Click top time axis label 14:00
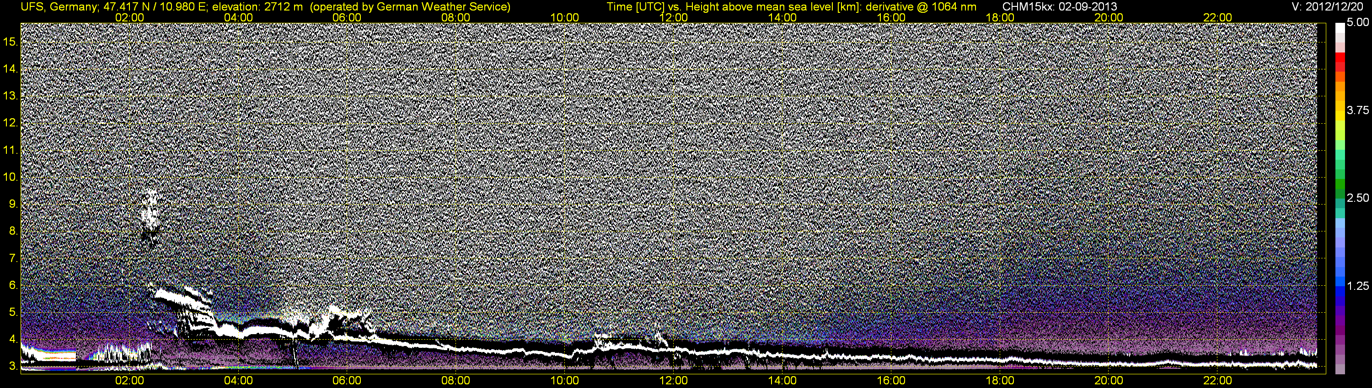Viewport: 1372px width, 388px height. click(x=782, y=17)
